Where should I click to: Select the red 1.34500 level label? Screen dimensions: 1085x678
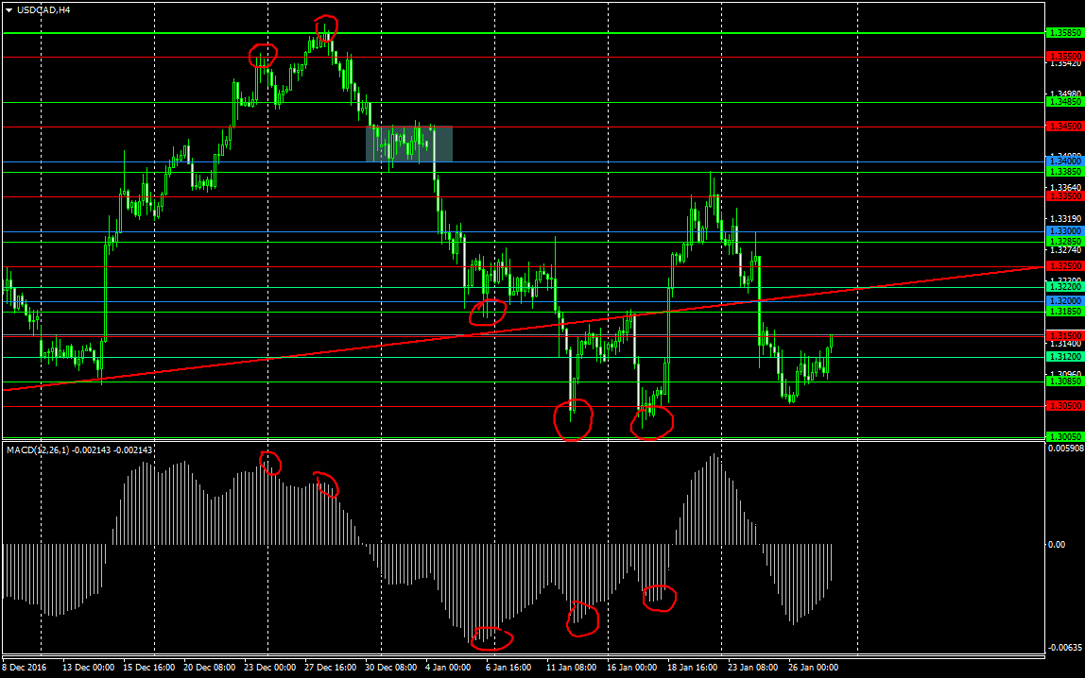click(x=1065, y=127)
